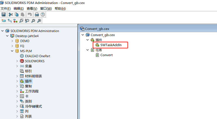This screenshot has height=119, width=217.
Task: Open Help via question mark icon
Action: pyautogui.click(x=43, y=14)
